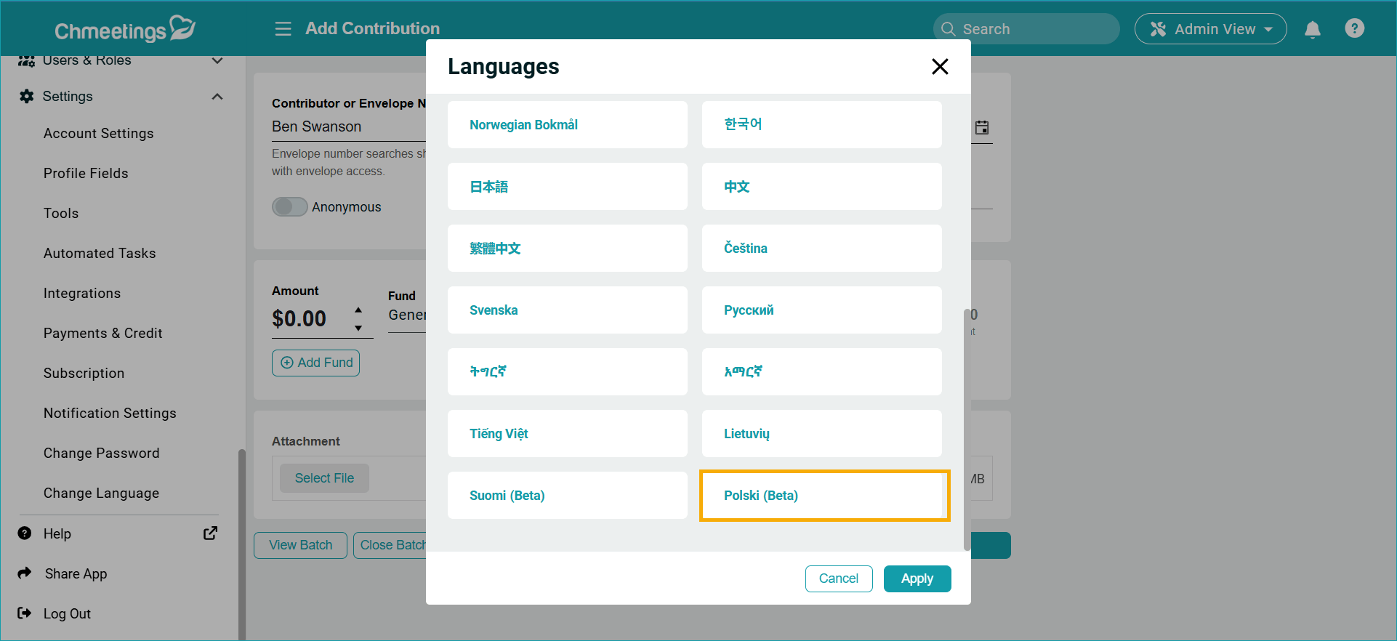Select the Japanese 日本語 language option
Screen dimensions: 1397x641
568,187
